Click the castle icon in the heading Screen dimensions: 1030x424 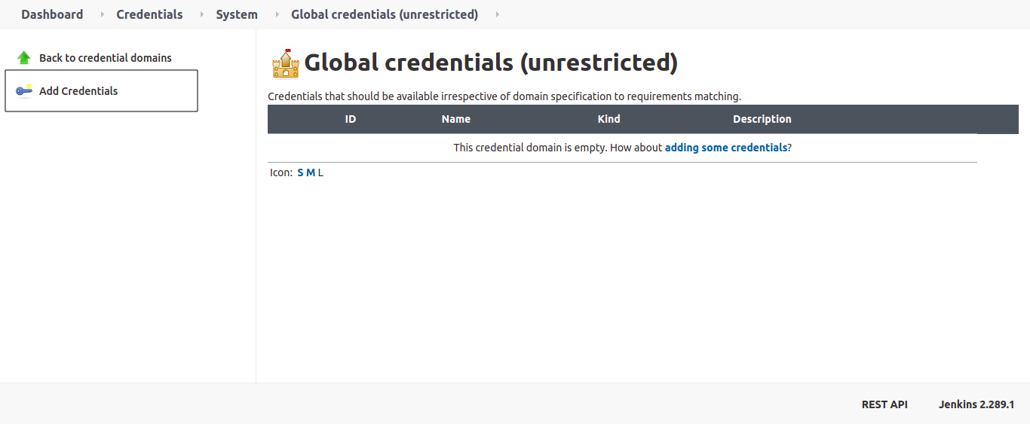[x=286, y=64]
